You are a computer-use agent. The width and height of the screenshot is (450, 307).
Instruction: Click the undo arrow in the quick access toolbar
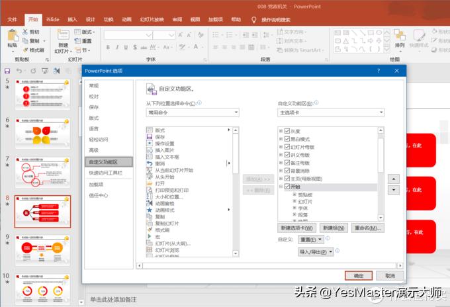pyautogui.click(x=19, y=71)
